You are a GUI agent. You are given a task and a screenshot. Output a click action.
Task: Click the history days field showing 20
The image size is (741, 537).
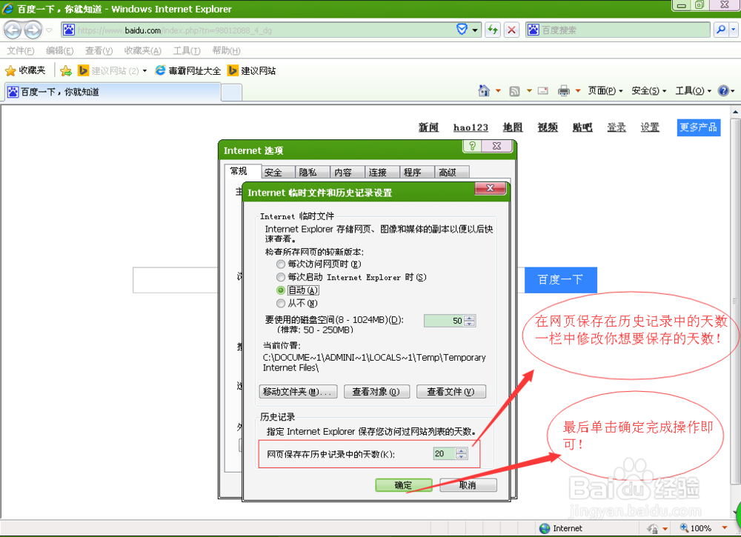point(445,454)
